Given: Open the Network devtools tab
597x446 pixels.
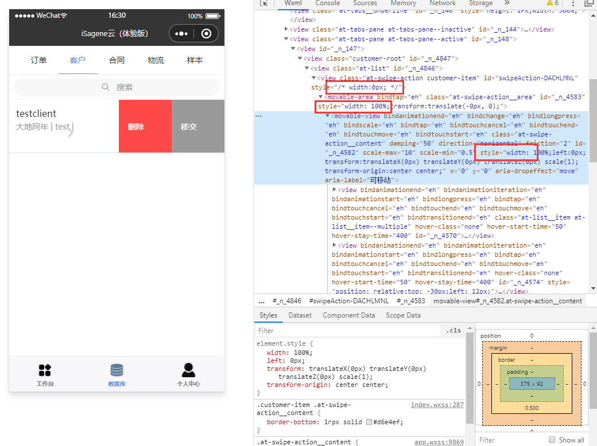Looking at the screenshot, I should (x=443, y=3).
